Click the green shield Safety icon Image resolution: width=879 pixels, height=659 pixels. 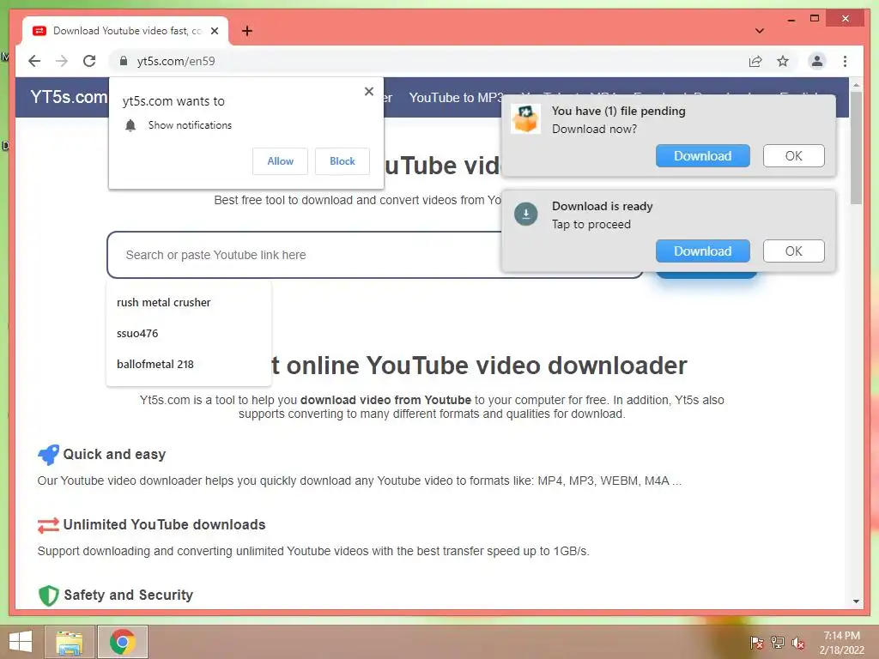coord(49,596)
